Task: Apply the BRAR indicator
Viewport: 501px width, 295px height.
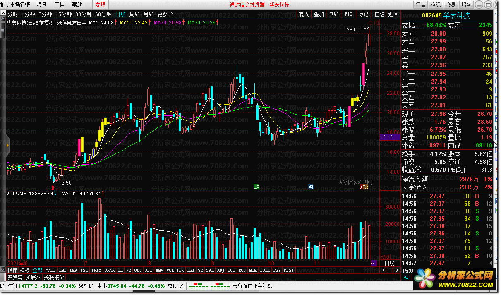Action: [110, 270]
